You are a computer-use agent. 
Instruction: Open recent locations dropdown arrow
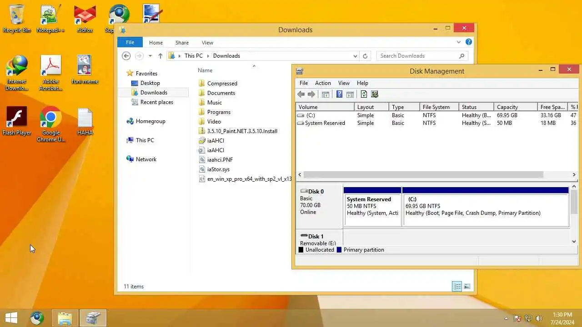pyautogui.click(x=150, y=56)
